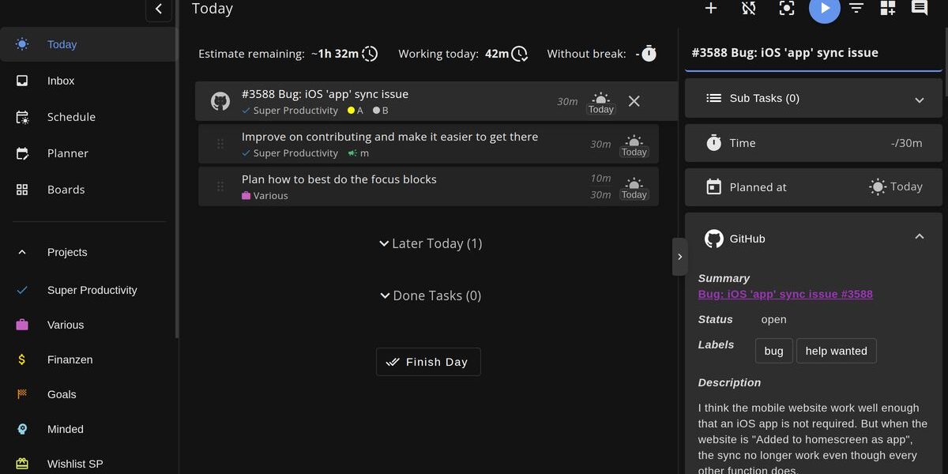Grab drag handle of Improve on contributing task

(220, 144)
